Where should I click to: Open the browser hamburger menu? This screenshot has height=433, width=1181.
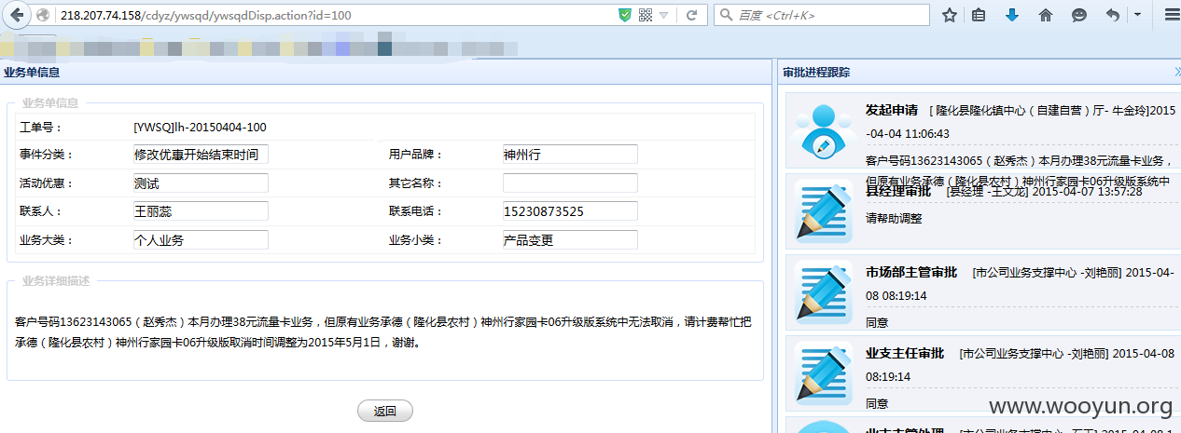[x=1173, y=15]
